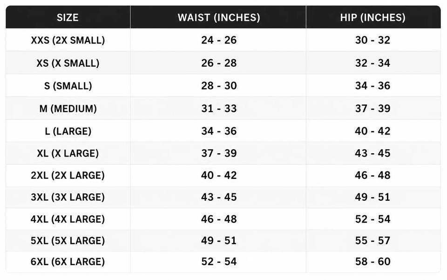Click waist value 31 - 33
Viewport: 447px width, 280px height.
tap(219, 109)
